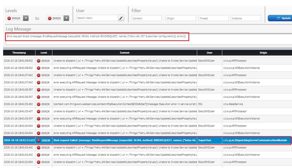The width and height of the screenshot is (292, 168).
Task: Click the red icon in the maximum ERROR level box
Action: click(x=49, y=18)
